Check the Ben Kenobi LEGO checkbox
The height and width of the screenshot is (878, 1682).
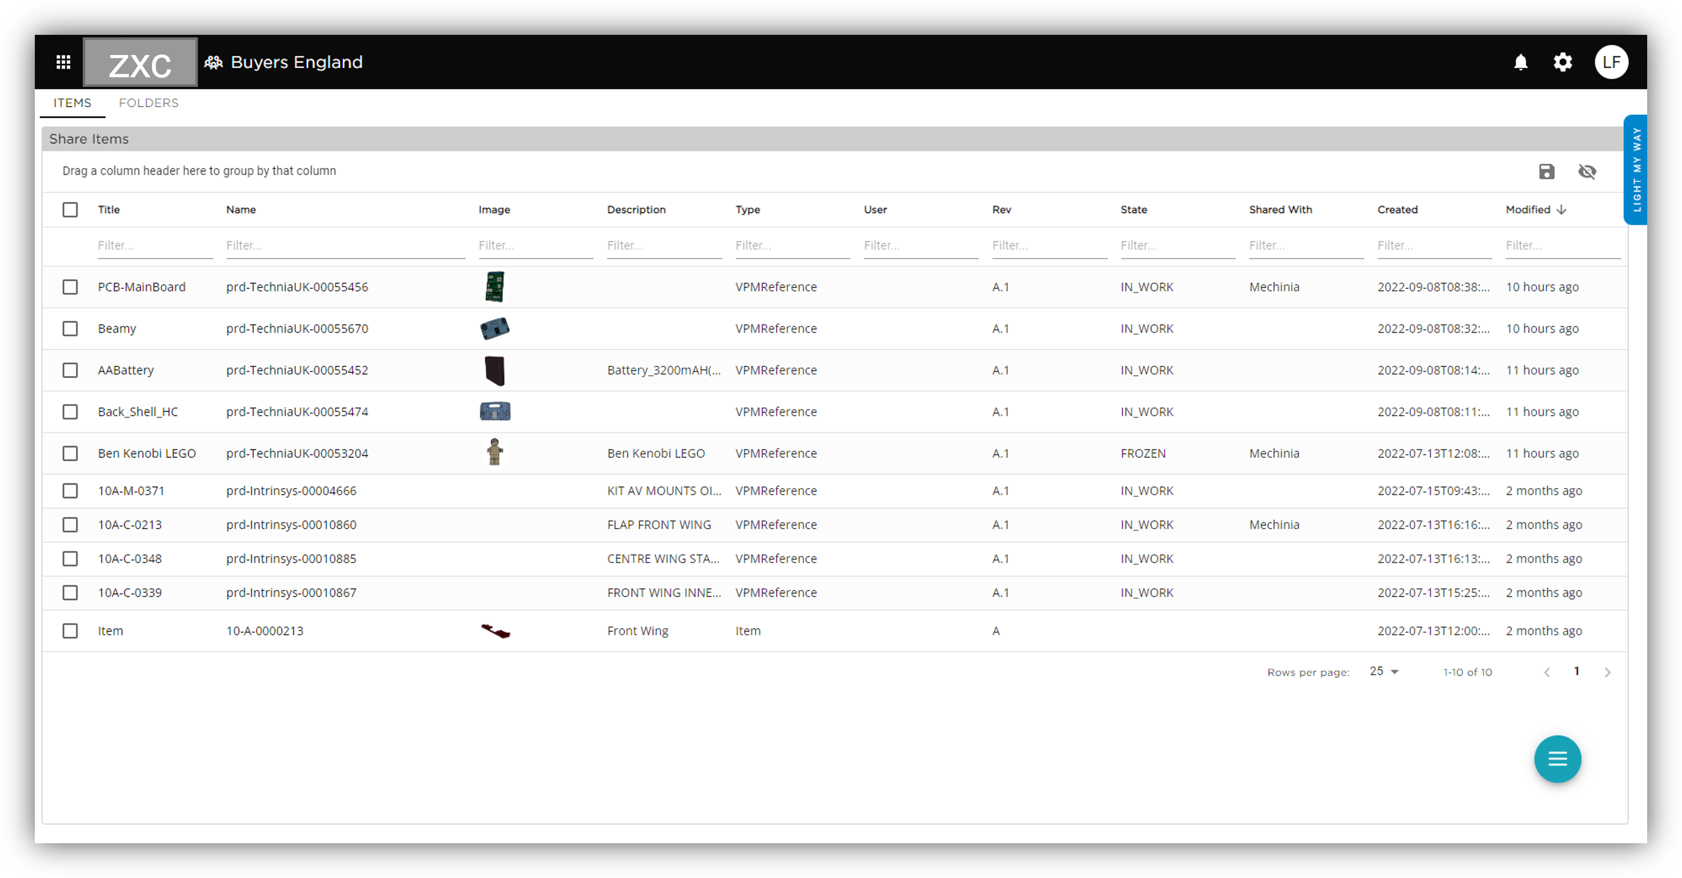(70, 453)
